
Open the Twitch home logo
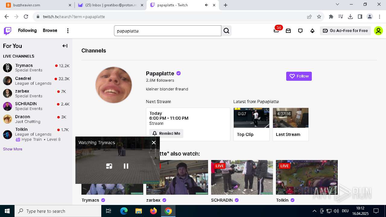tap(8, 31)
